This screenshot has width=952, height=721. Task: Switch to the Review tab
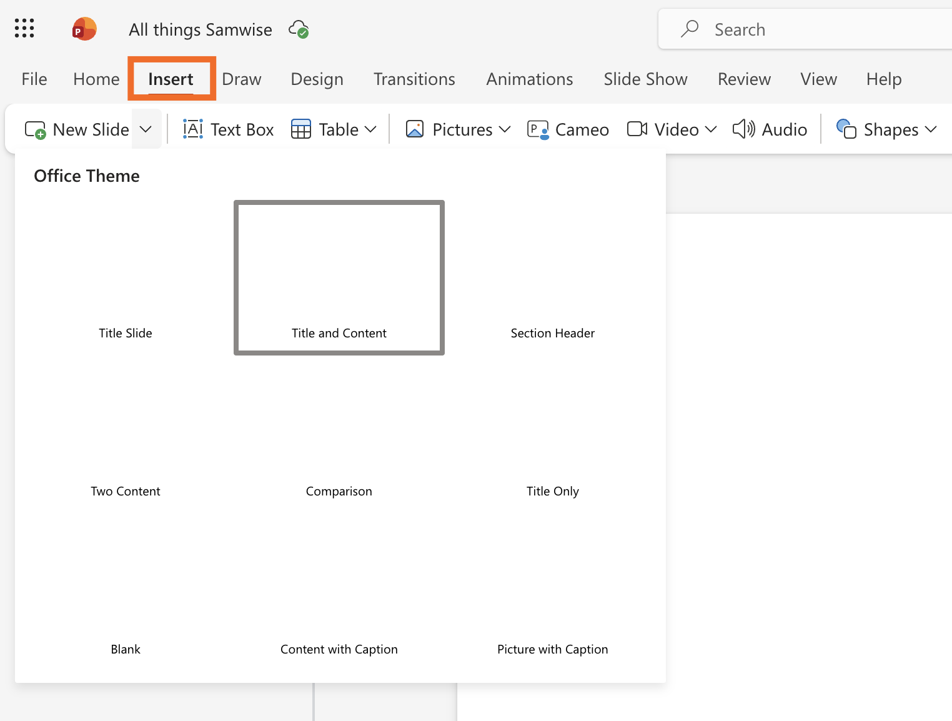(x=744, y=79)
